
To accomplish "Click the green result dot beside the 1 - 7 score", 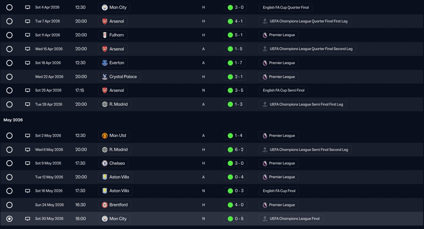I will point(230,63).
